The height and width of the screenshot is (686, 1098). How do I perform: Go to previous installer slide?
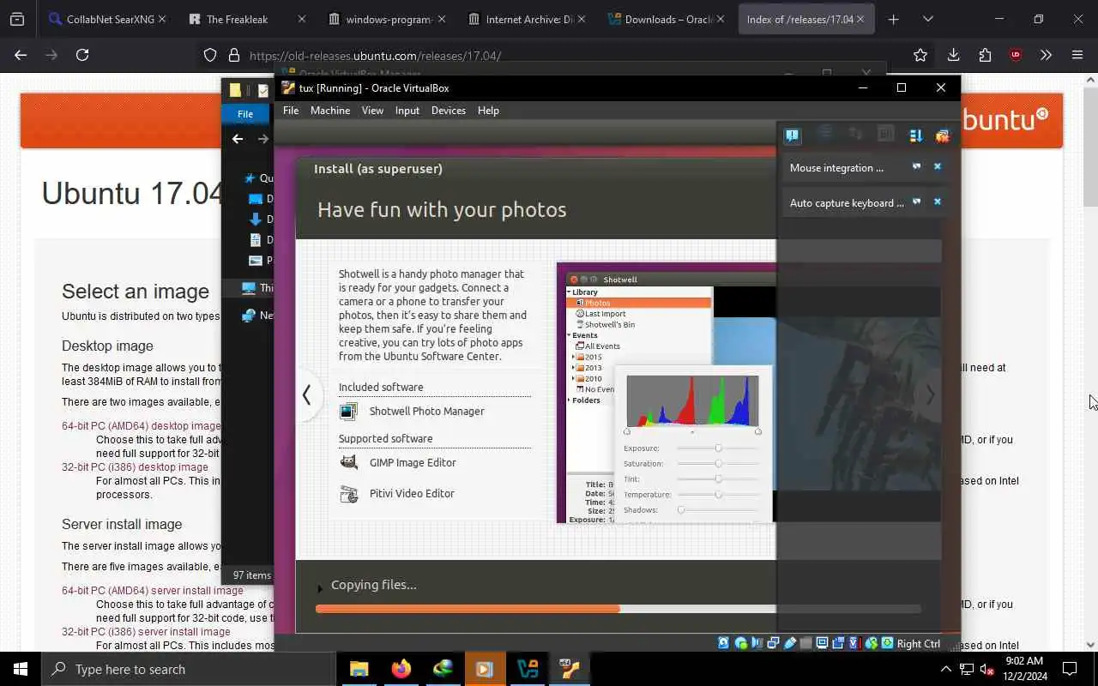(x=306, y=394)
